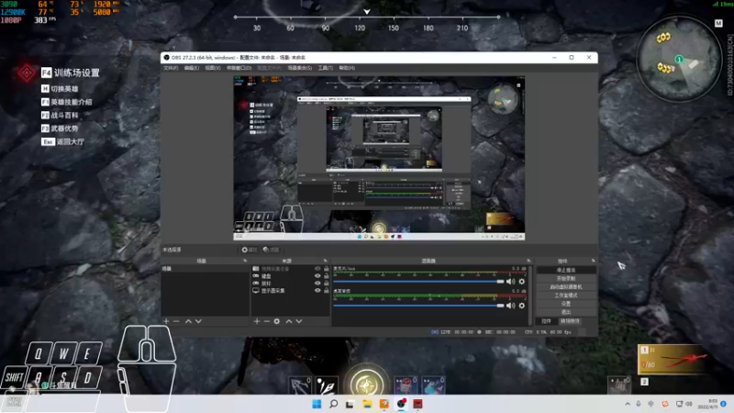Screen dimensions: 734x413
Task: Lock the keyboard source
Action: point(327,276)
